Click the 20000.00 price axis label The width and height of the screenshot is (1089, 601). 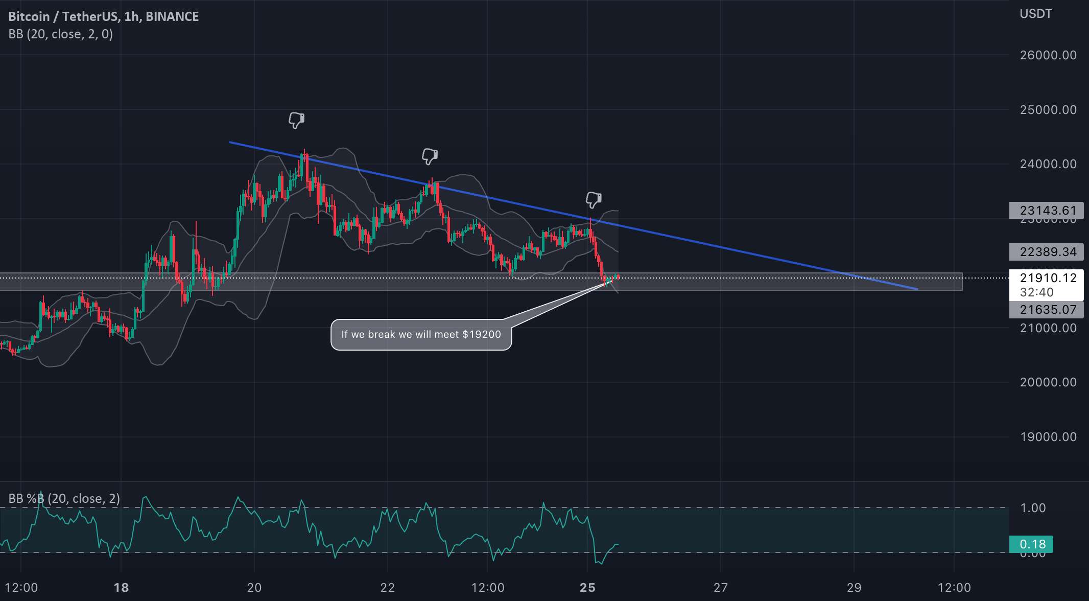pos(1048,382)
